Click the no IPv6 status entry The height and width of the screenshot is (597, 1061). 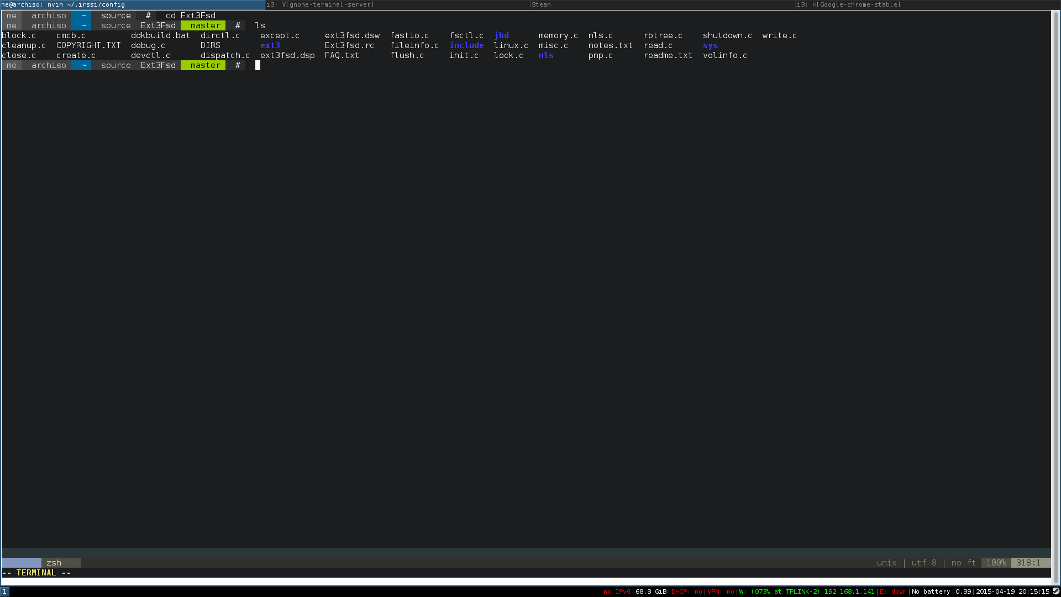617,591
